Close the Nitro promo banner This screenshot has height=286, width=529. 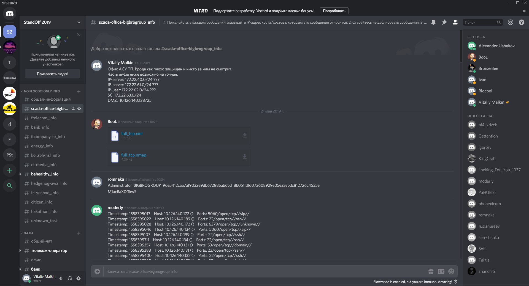tap(524, 11)
